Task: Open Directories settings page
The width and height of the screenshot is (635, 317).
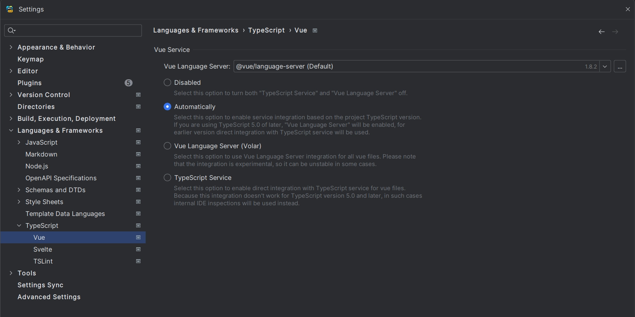Action: [x=36, y=107]
